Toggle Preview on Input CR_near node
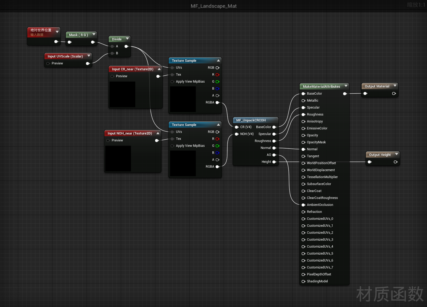This screenshot has height=307, width=427. 113,76
